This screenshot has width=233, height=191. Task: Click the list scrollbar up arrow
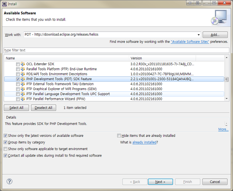(x=227, y=57)
